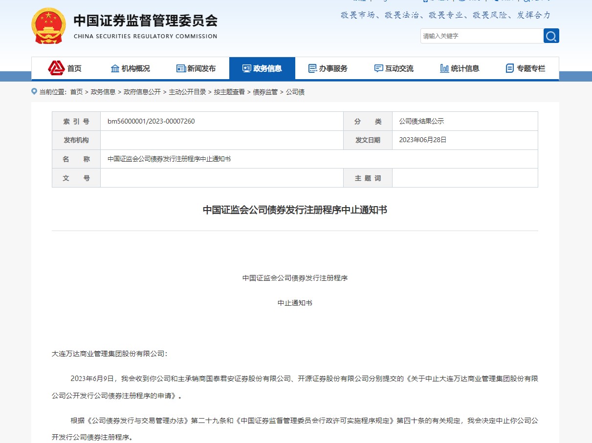Click the location pin icon before 当前位置
This screenshot has height=443, width=592.
pyautogui.click(x=34, y=91)
